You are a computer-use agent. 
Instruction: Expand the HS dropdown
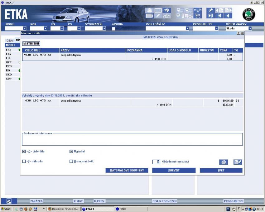coord(62,28)
